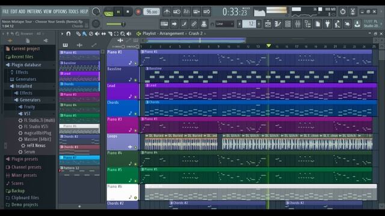The image size is (385, 216).
Task: Select the Playback speaker tool
Action: pyautogui.click(x=129, y=34)
